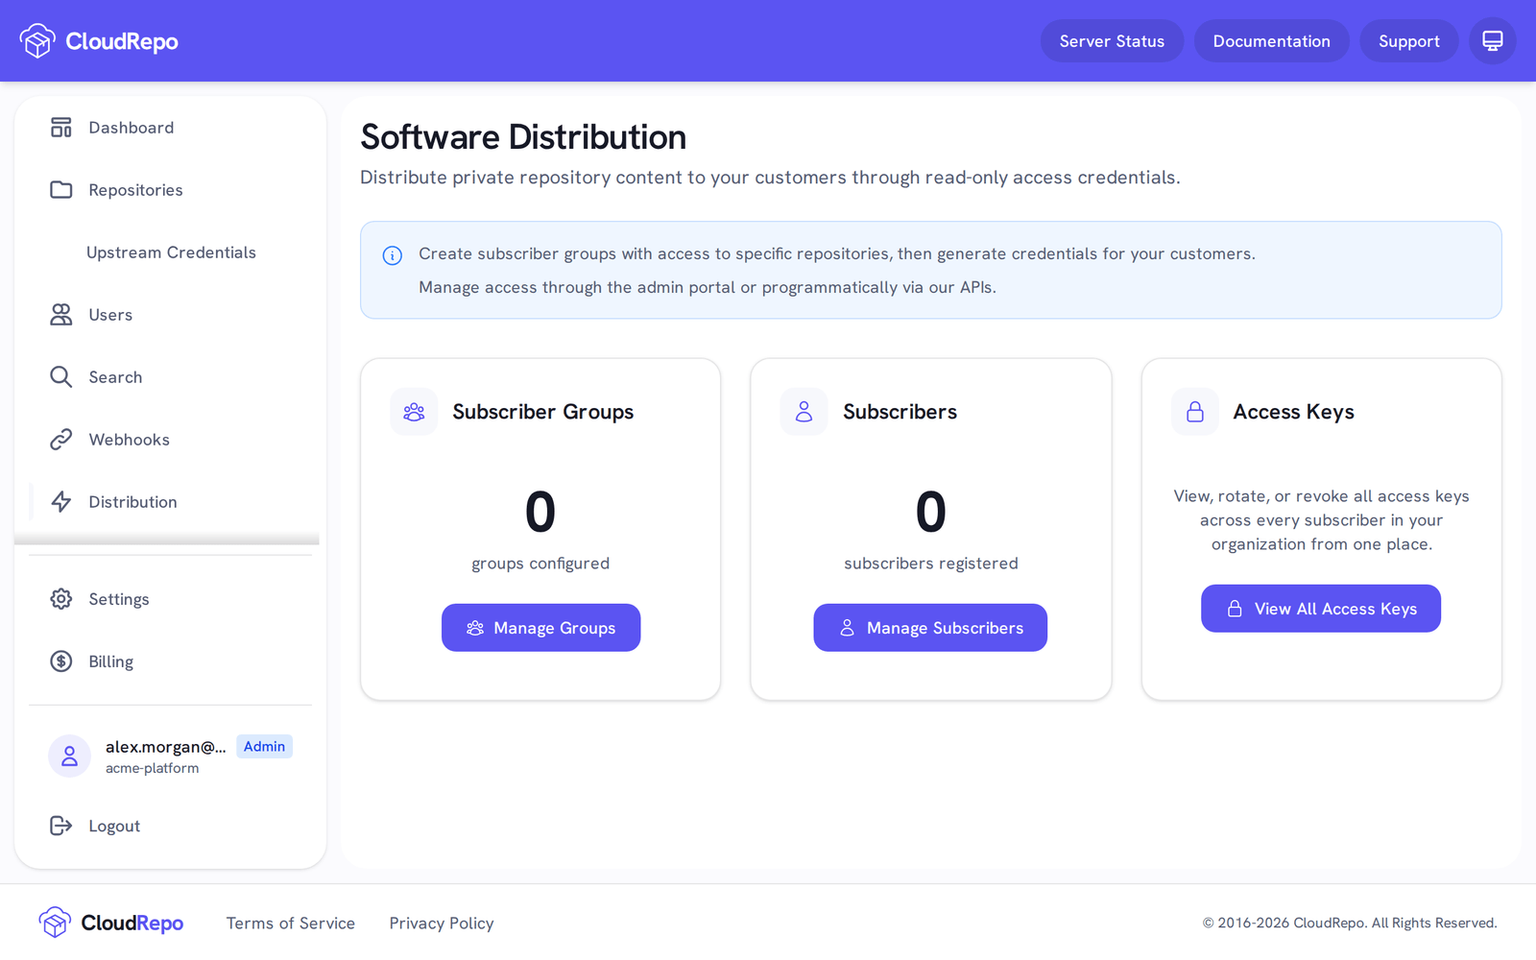The width and height of the screenshot is (1536, 960).
Task: Click the Billing dollar icon
Action: (x=61, y=661)
